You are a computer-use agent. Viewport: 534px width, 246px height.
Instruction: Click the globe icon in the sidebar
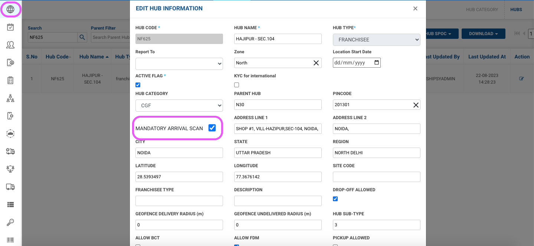pyautogui.click(x=10, y=9)
